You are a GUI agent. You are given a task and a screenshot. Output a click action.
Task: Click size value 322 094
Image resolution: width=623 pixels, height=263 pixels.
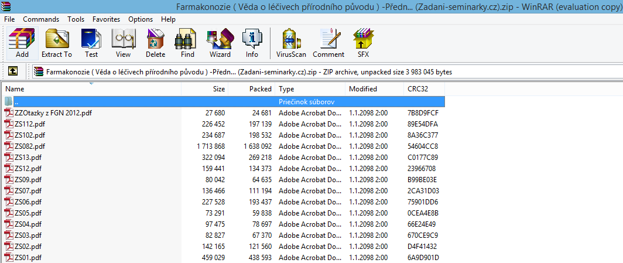click(214, 158)
